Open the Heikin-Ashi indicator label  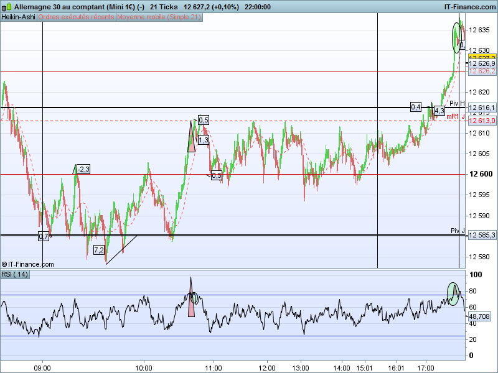(x=19, y=17)
